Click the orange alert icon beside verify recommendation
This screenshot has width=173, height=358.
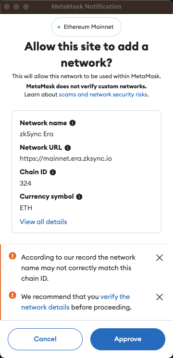coord(12,295)
